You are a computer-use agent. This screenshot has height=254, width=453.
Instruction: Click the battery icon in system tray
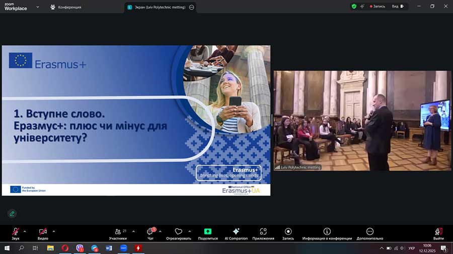[389, 248]
